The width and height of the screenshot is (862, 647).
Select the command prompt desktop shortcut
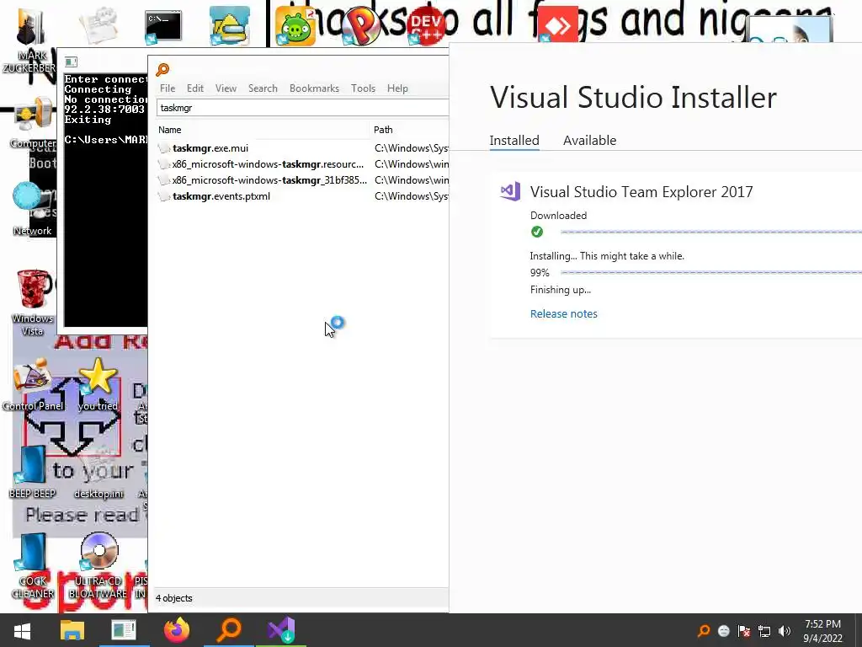162,26
